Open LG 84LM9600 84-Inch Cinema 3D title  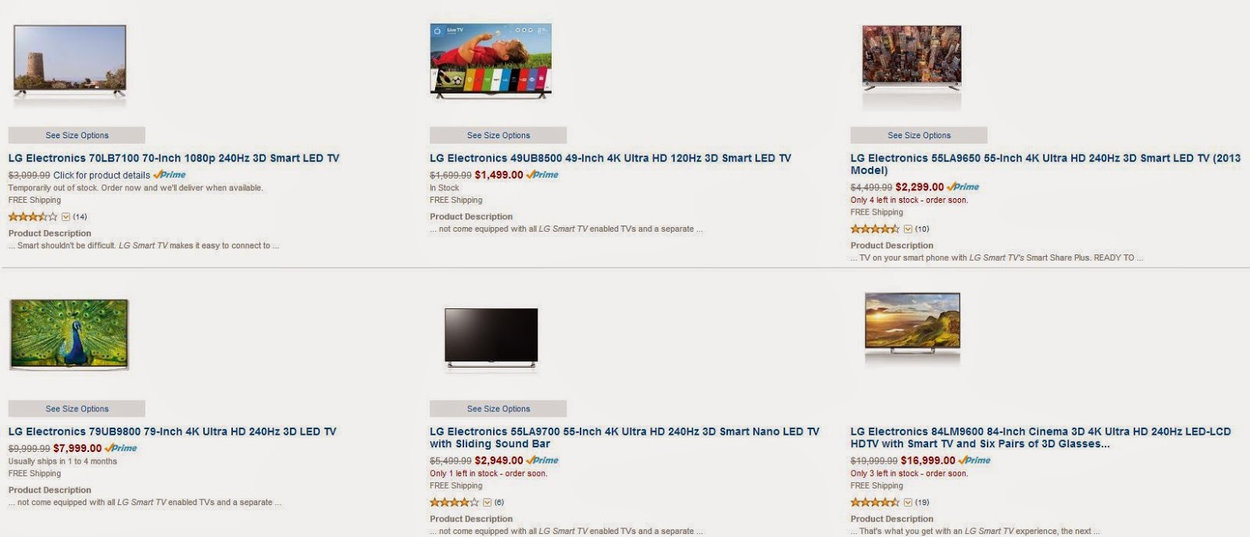1041,437
